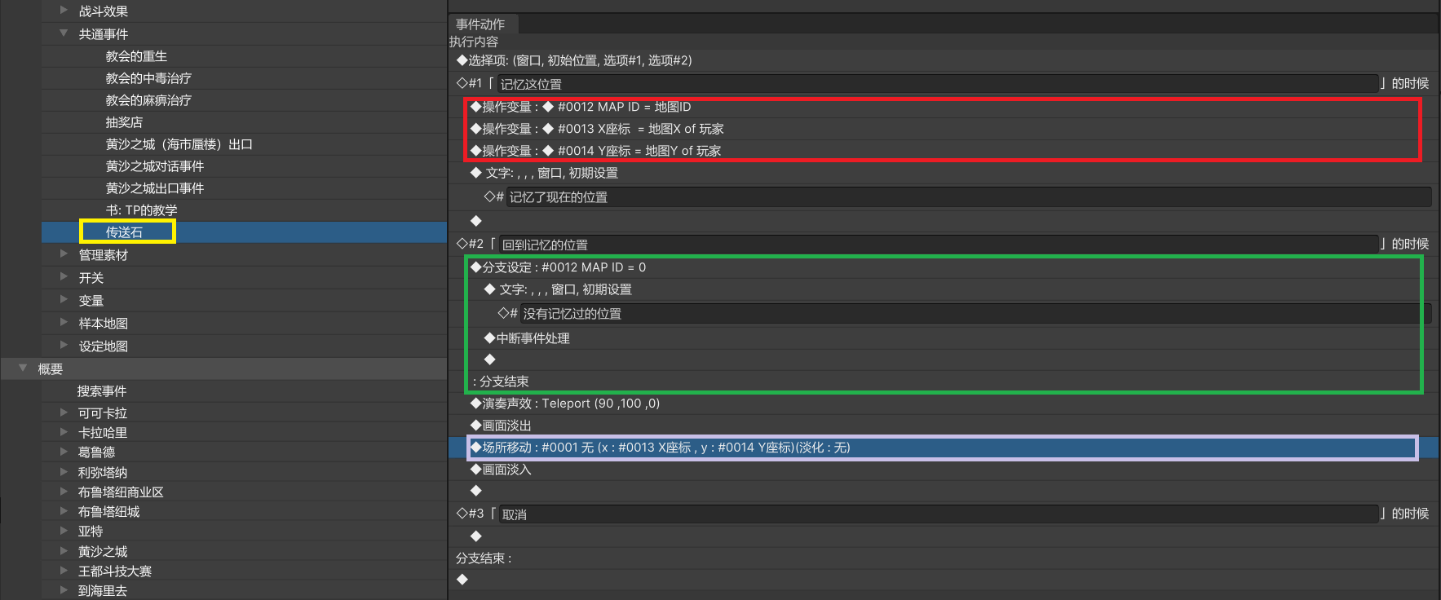The image size is (1441, 600).
Task: Collapse the 概要 section triangle
Action: [23, 368]
